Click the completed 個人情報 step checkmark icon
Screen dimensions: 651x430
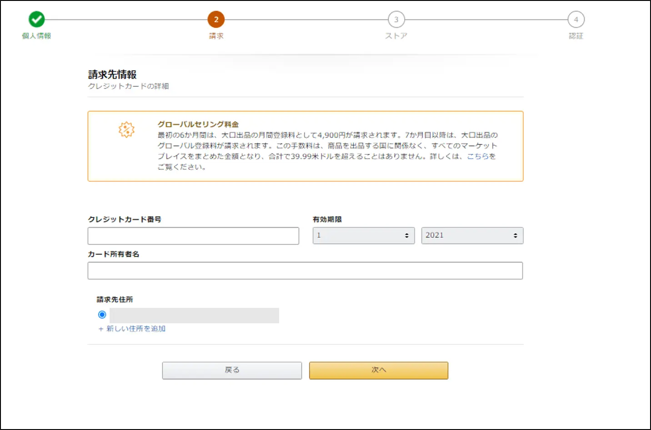(37, 20)
